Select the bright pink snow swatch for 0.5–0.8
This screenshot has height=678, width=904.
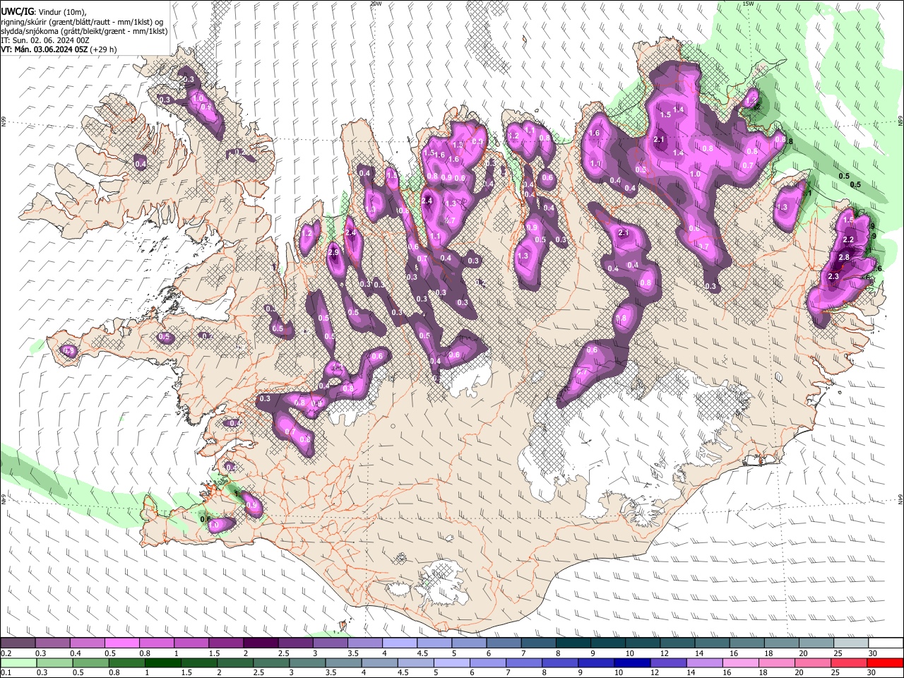click(x=121, y=643)
